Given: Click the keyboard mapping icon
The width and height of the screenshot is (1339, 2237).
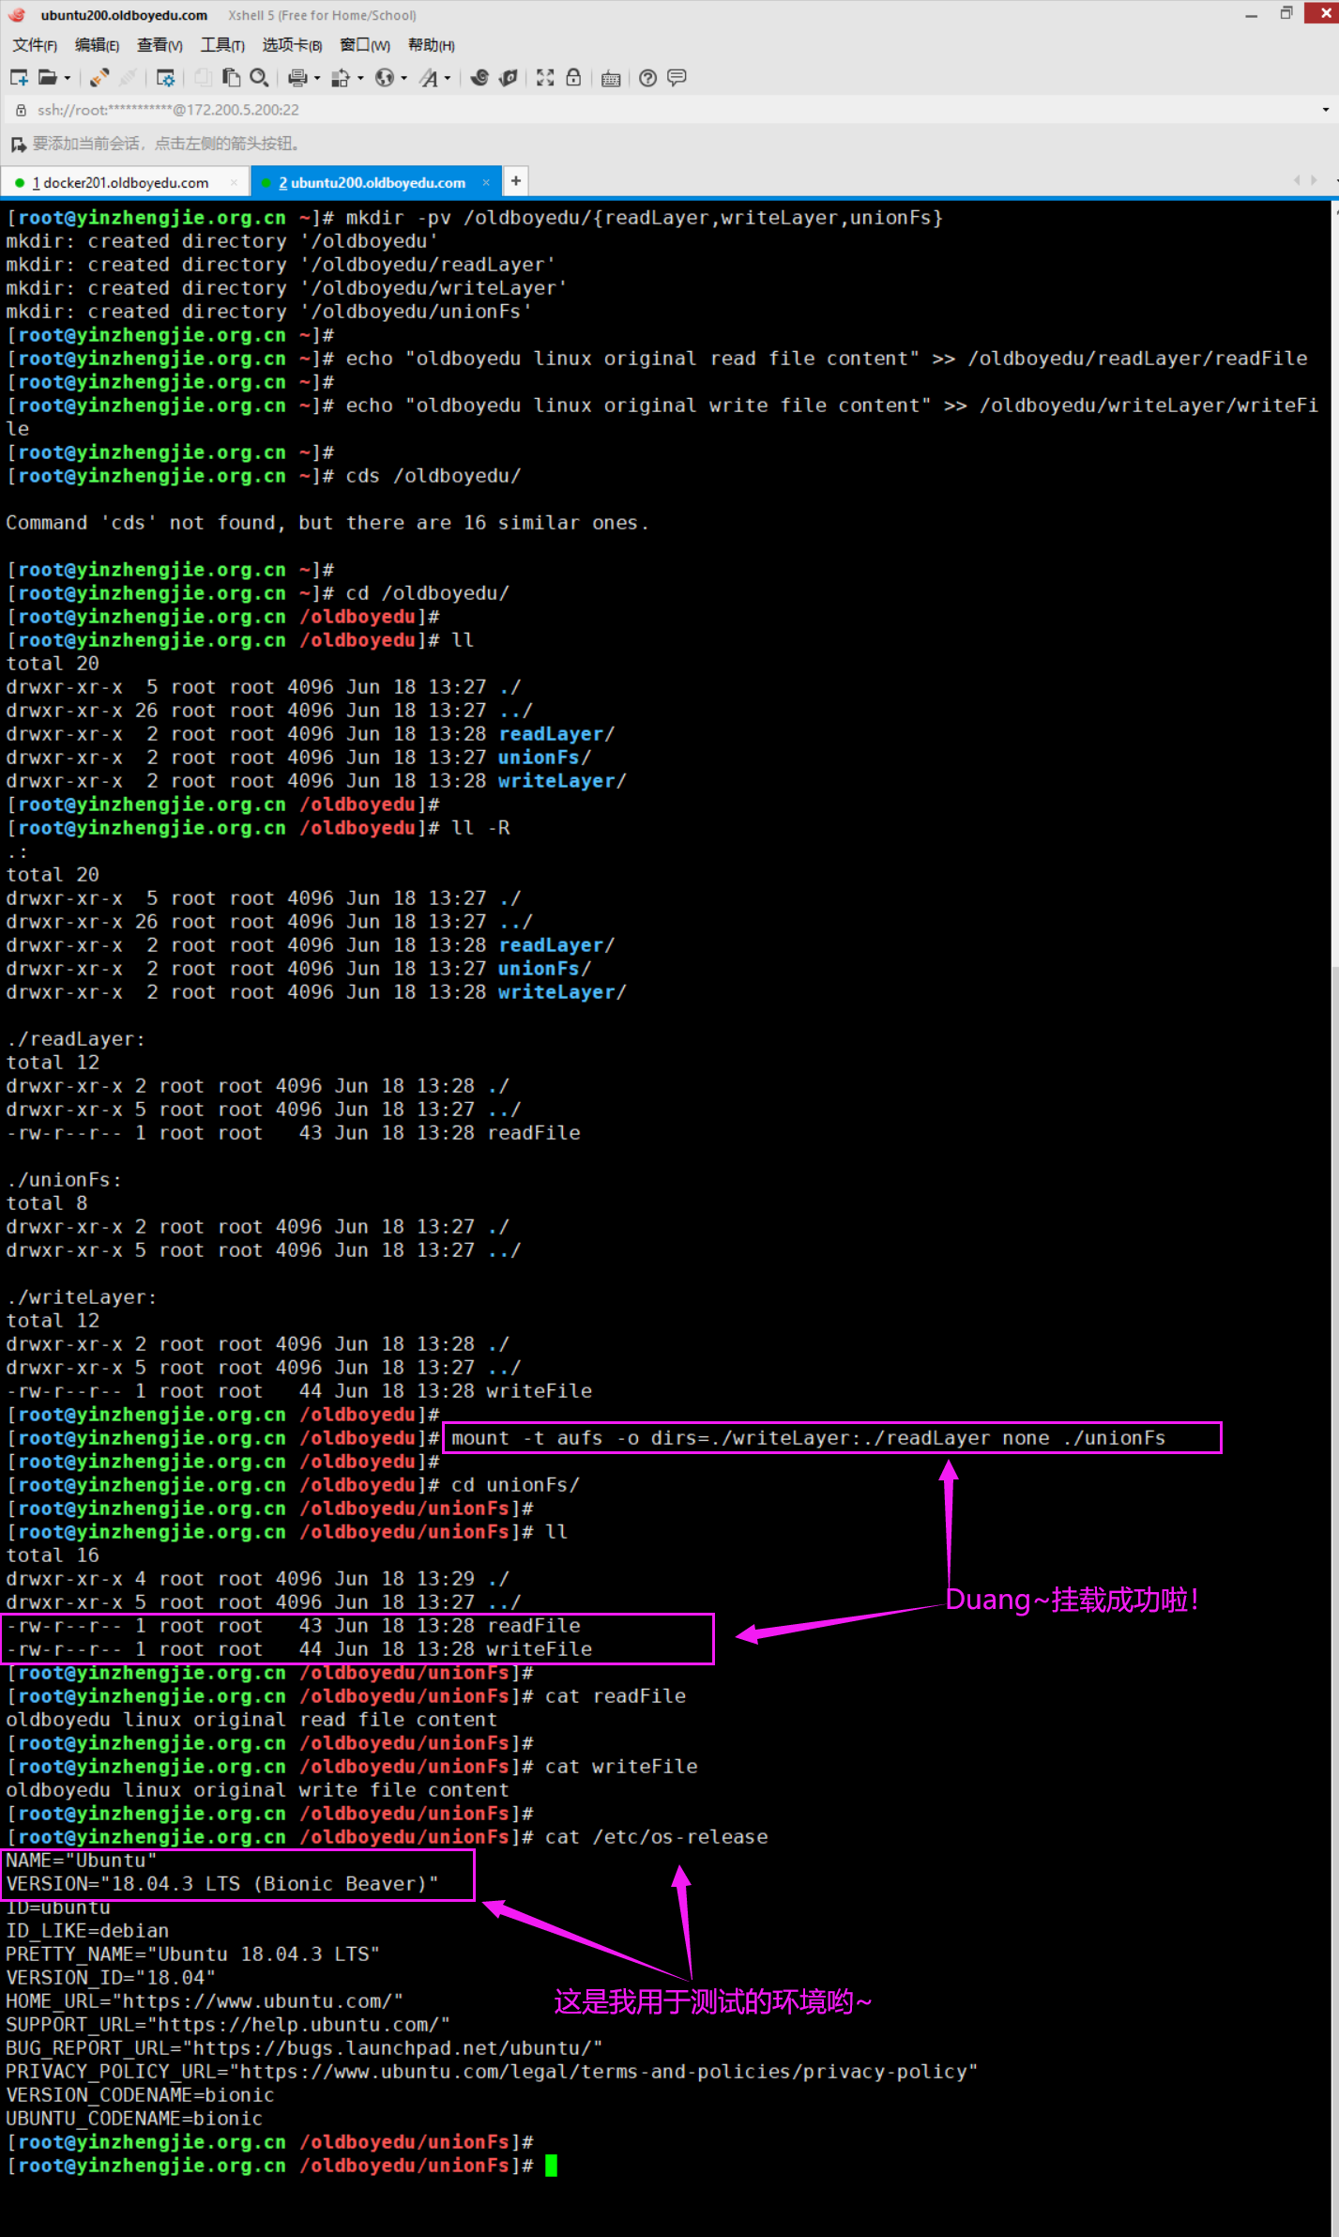Looking at the screenshot, I should pos(611,78).
